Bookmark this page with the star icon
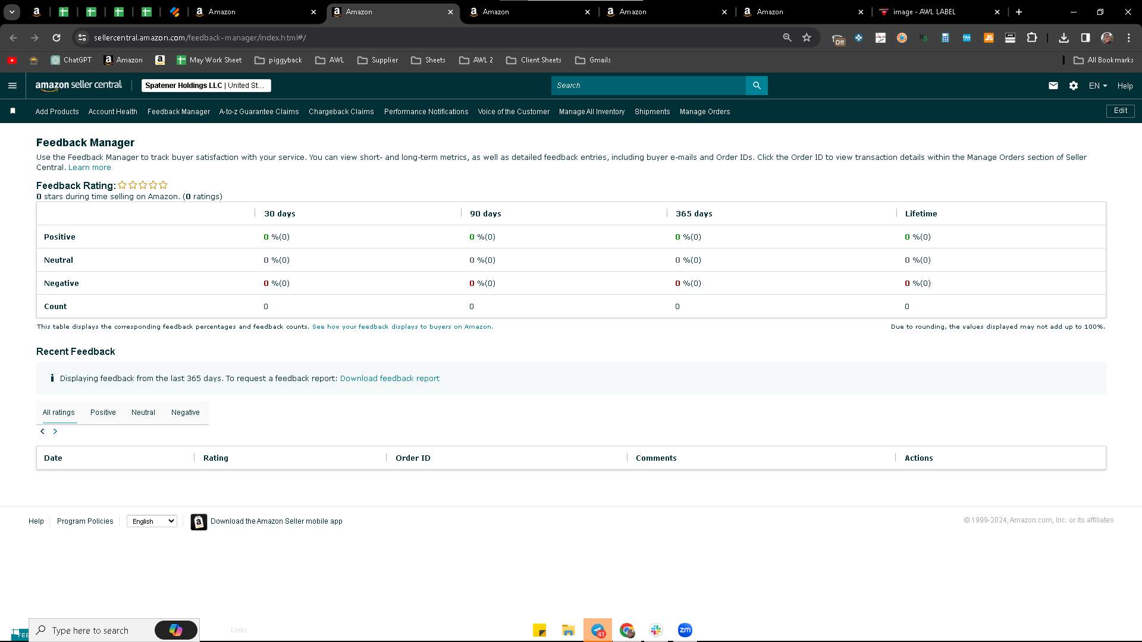The height and width of the screenshot is (642, 1142). (807, 37)
